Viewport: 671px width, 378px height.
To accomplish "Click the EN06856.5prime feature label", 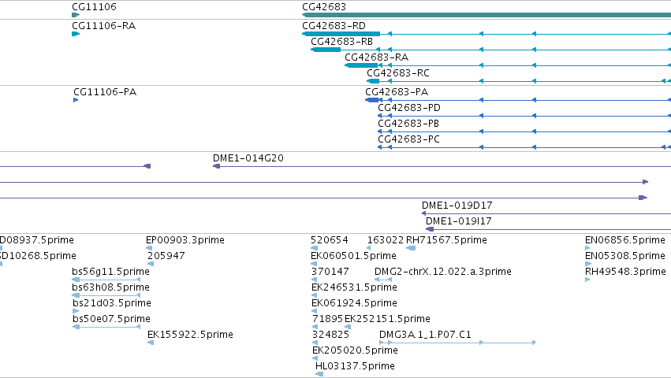I will click(x=625, y=240).
